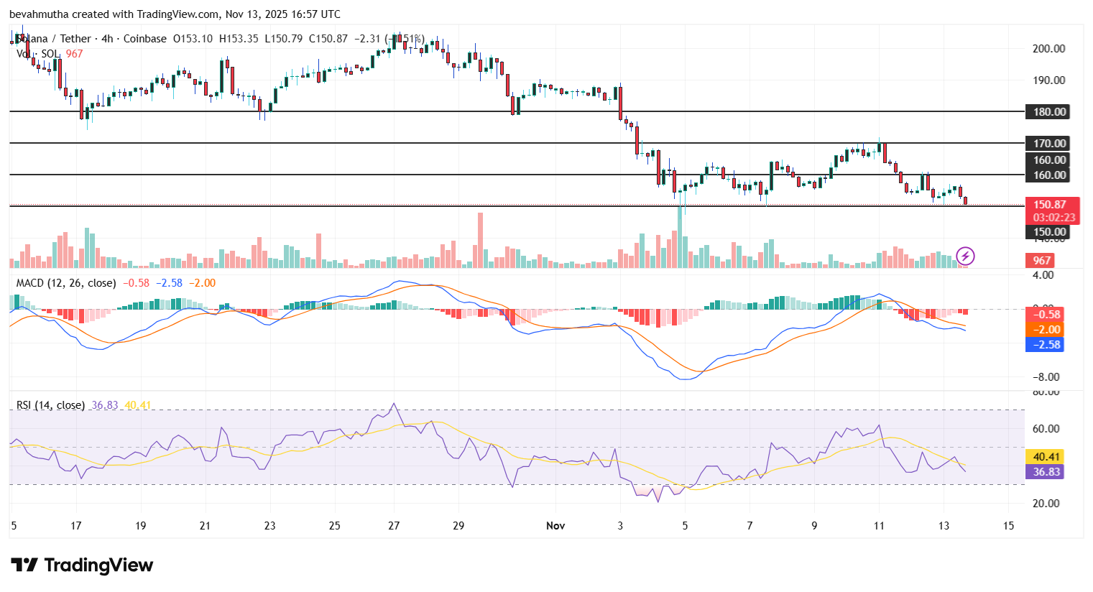Click the purple RSI value badge 36.83
Screen dimensions: 1093x592
pos(1046,471)
